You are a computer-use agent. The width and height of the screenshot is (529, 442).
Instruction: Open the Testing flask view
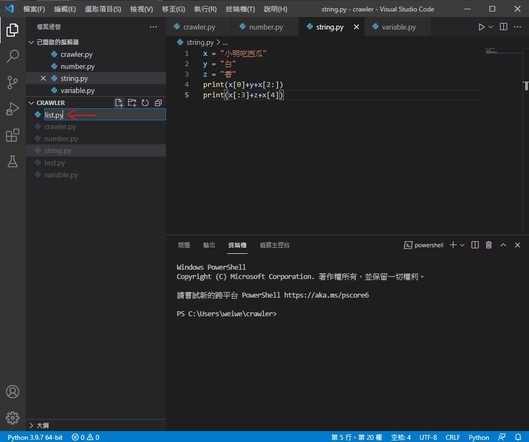tap(13, 161)
